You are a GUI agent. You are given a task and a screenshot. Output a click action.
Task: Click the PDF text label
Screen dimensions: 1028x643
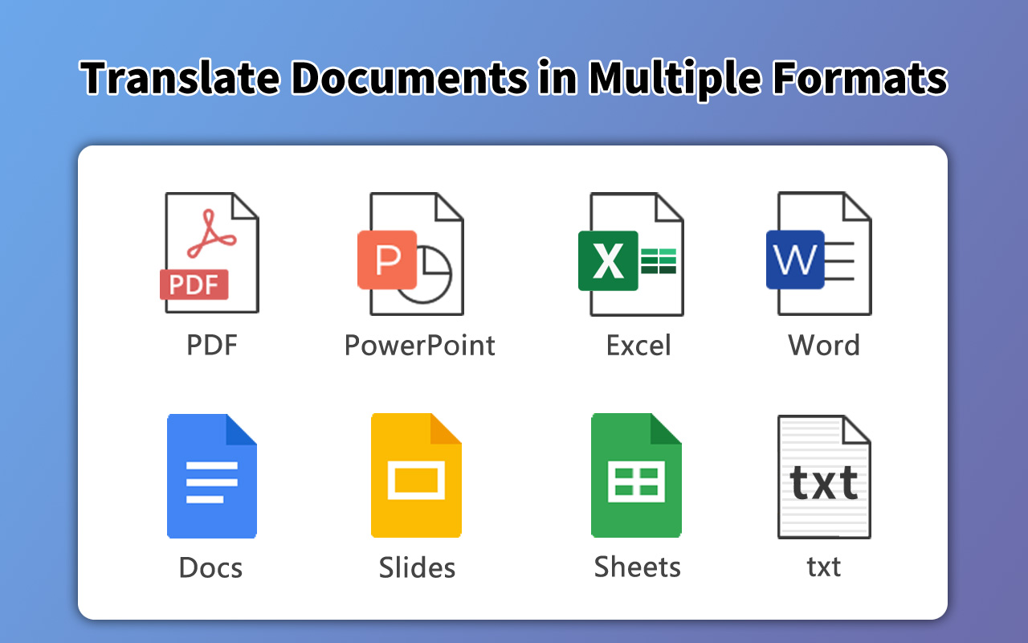(211, 346)
